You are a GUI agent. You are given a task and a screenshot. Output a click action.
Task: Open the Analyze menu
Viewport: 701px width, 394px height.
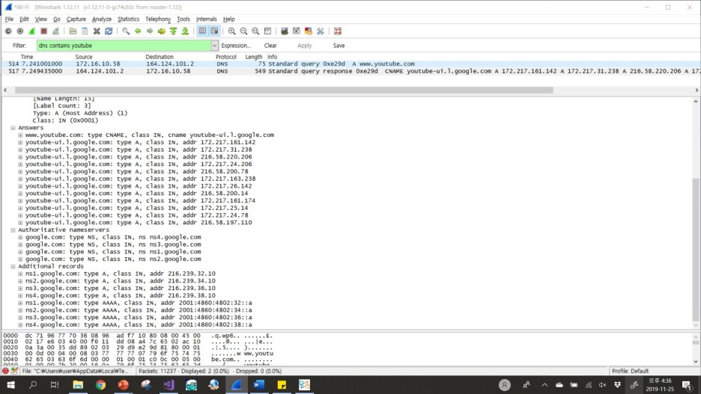(x=102, y=19)
